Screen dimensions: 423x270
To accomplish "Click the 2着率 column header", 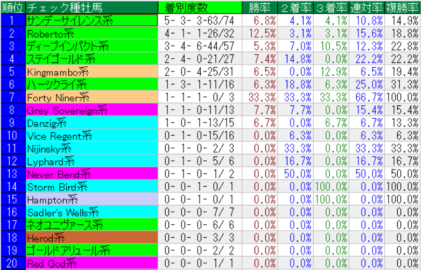I will tap(295, 7).
